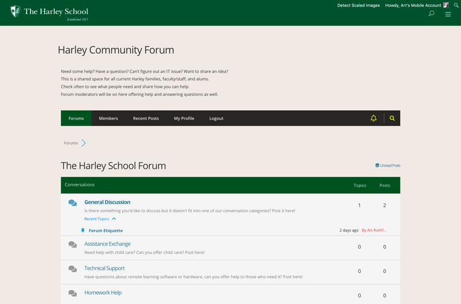The image size is (461, 304).
Task: Click pin icon beside Forum Etiquette
Action: (83, 230)
